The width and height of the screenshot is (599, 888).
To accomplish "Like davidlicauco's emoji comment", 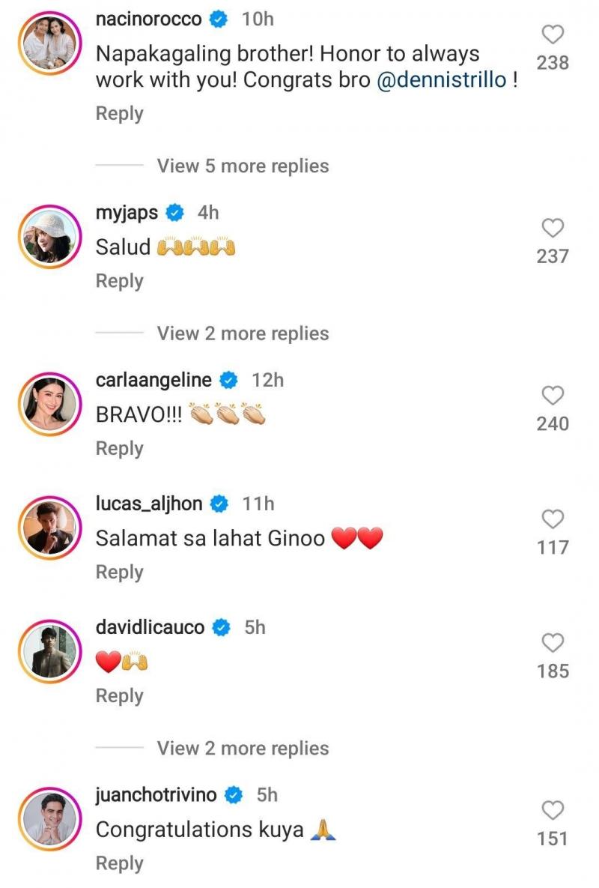I will 553,642.
